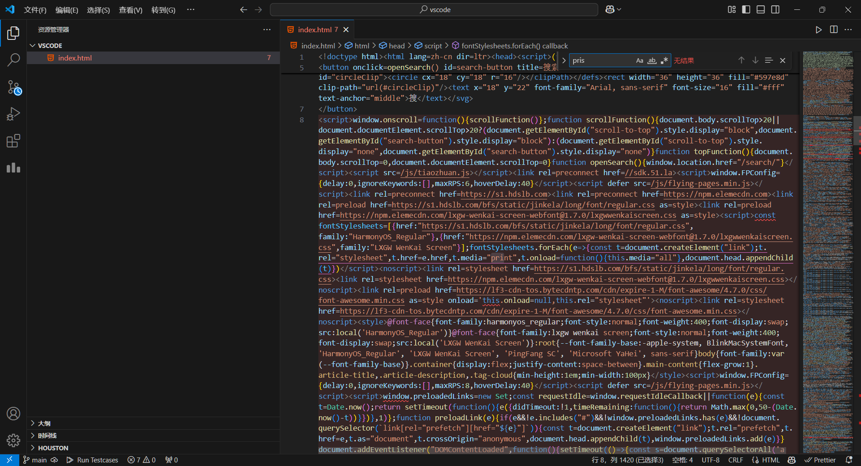Open the Copilot chat icon in the title bar
Screen dimensions: 861x466
(x=610, y=9)
